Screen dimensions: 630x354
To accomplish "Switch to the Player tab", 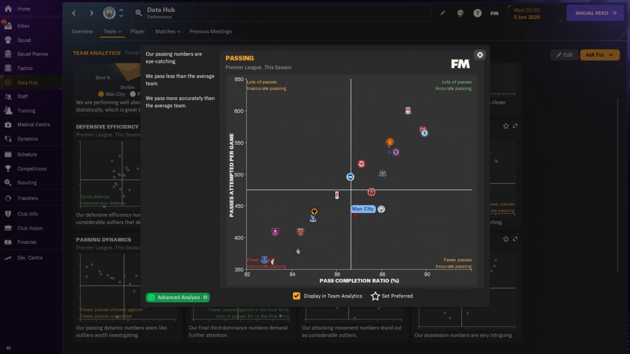I will [x=138, y=31].
